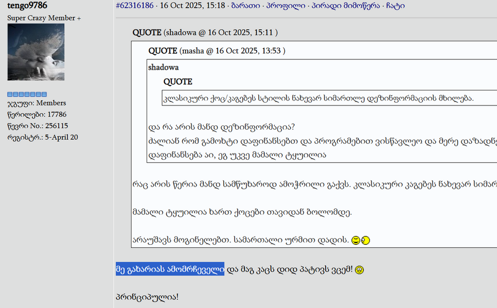This screenshot has height=308, width=497.
Task: Click bold name shadowa in inner quote
Action: (x=163, y=67)
